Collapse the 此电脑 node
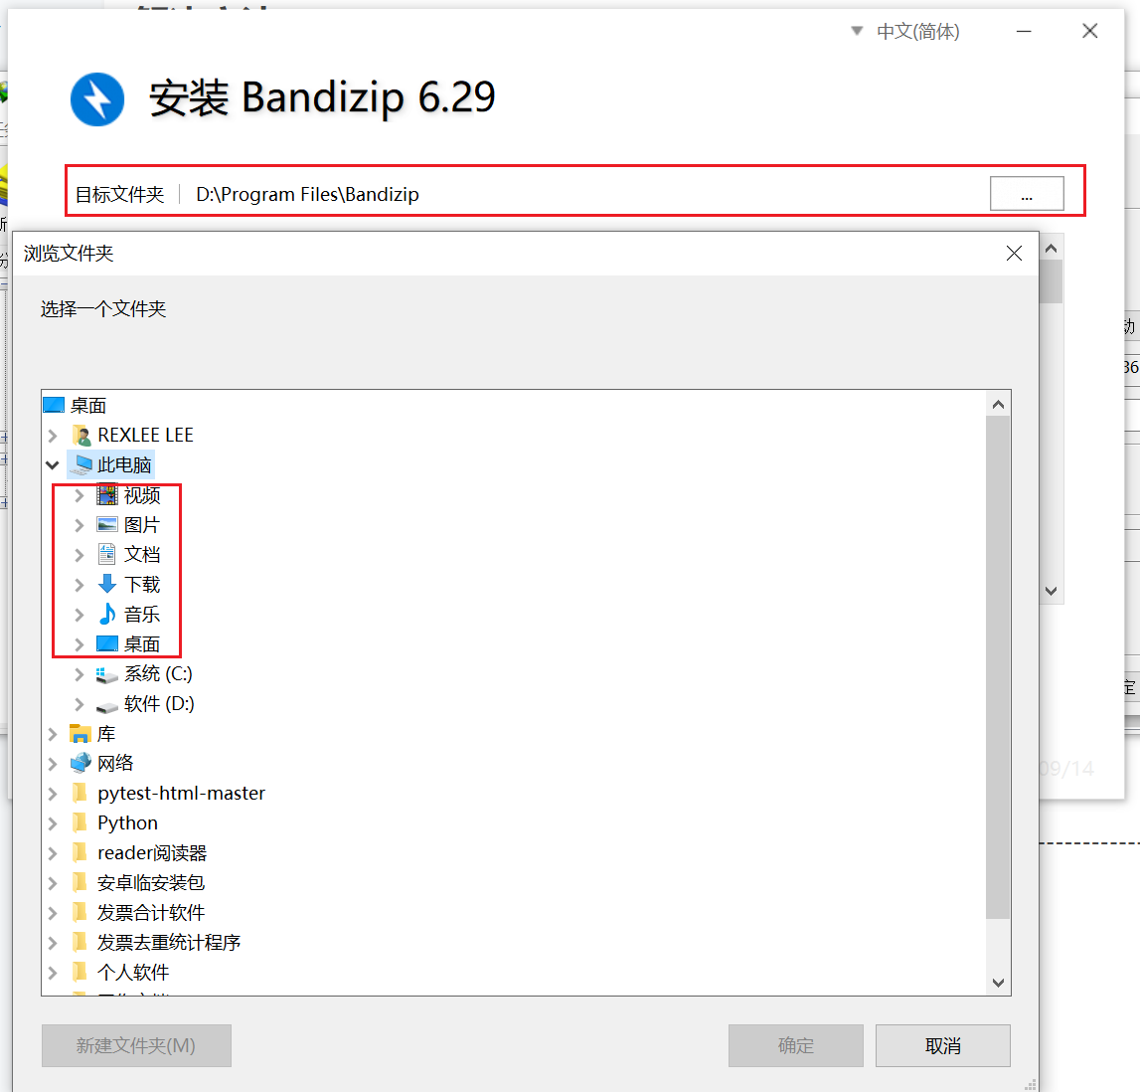Image resolution: width=1140 pixels, height=1092 pixels. pyautogui.click(x=53, y=464)
